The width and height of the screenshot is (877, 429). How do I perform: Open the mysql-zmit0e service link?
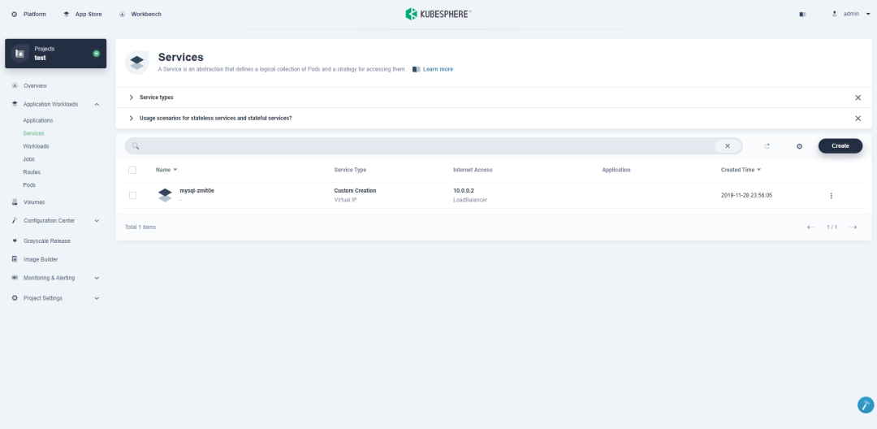coord(197,191)
